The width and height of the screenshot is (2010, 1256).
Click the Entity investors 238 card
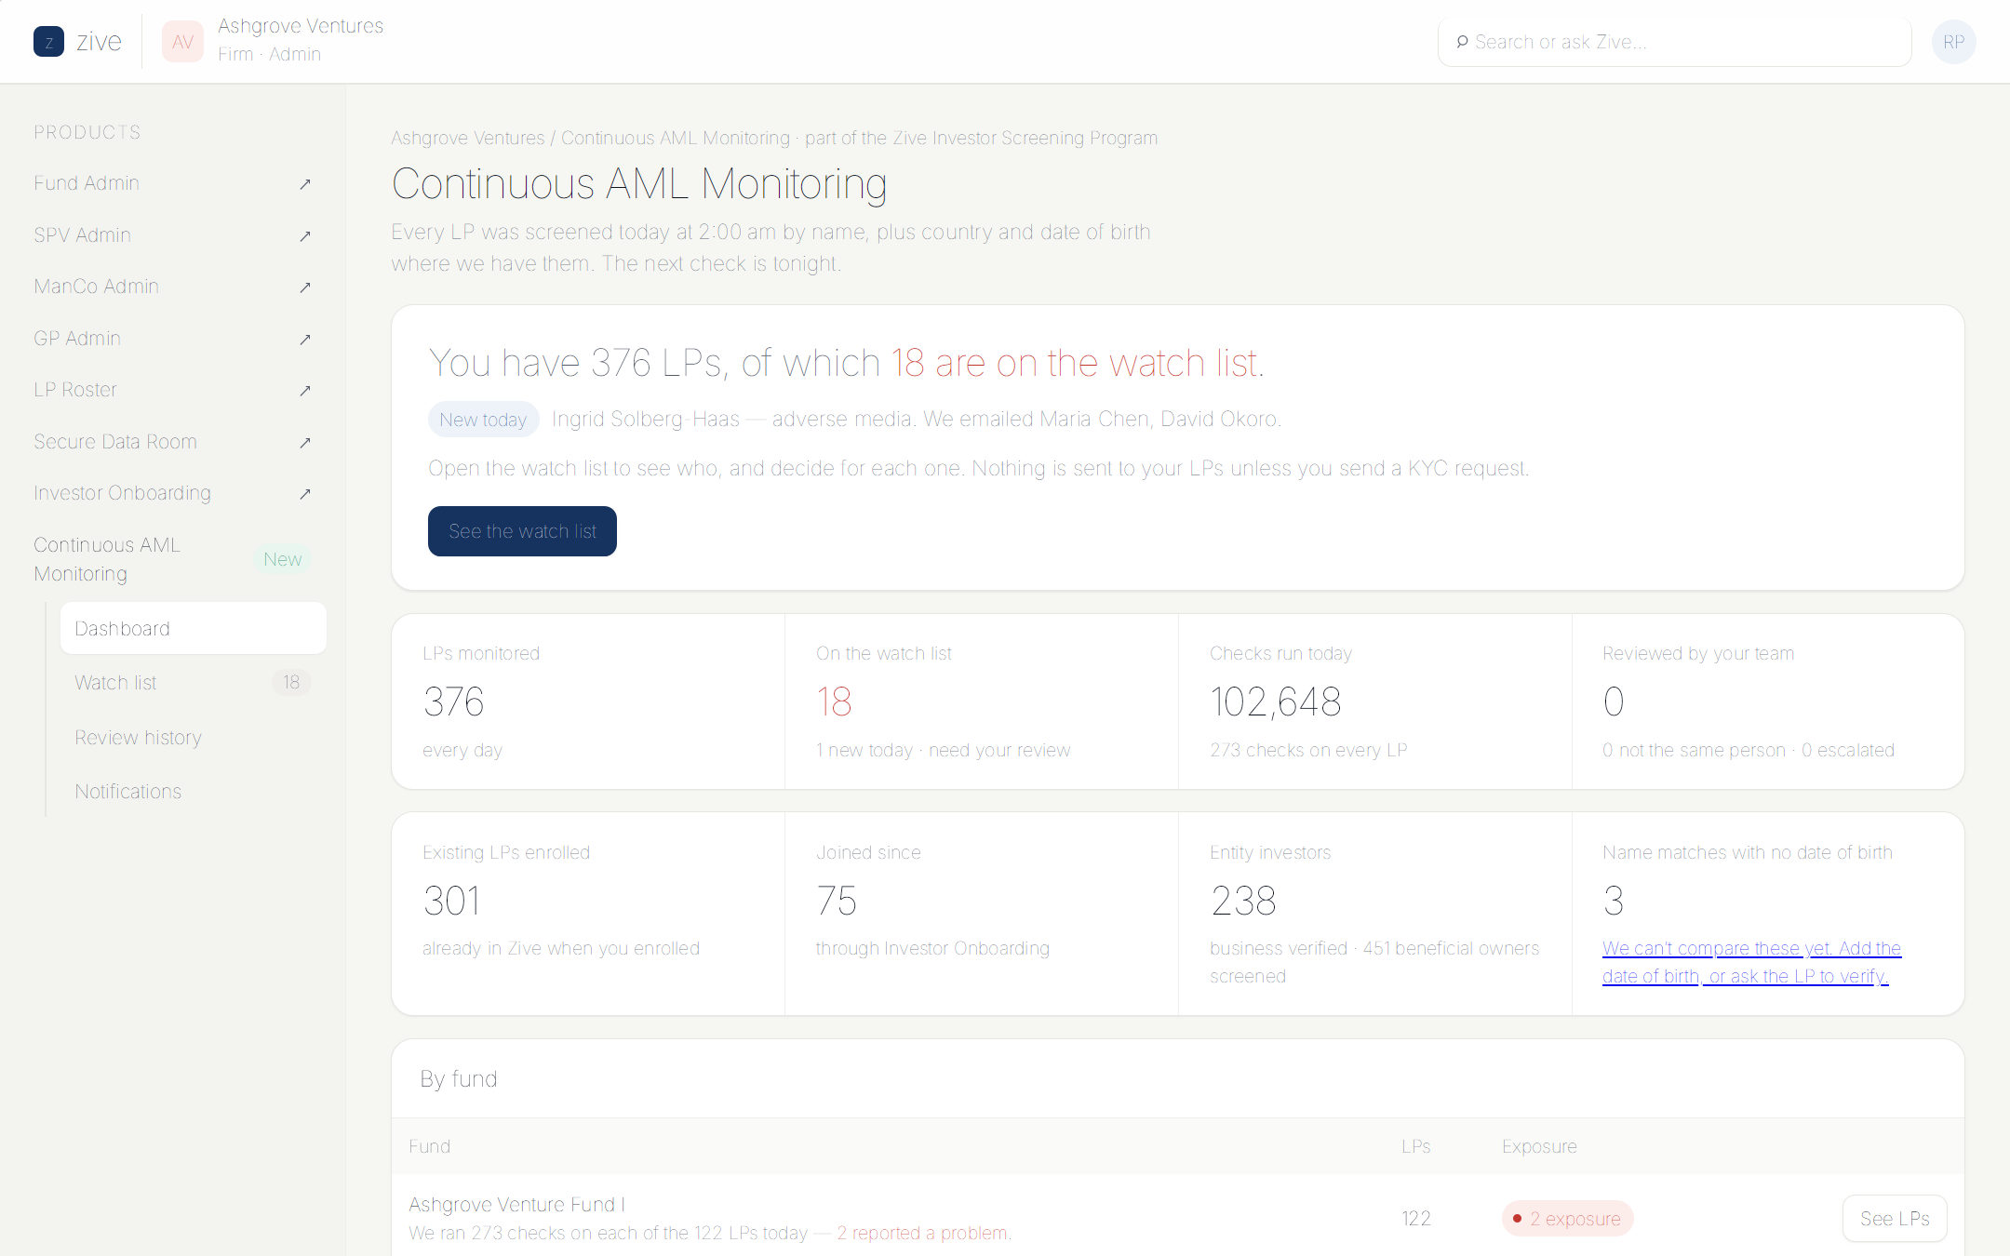pos(1375,914)
